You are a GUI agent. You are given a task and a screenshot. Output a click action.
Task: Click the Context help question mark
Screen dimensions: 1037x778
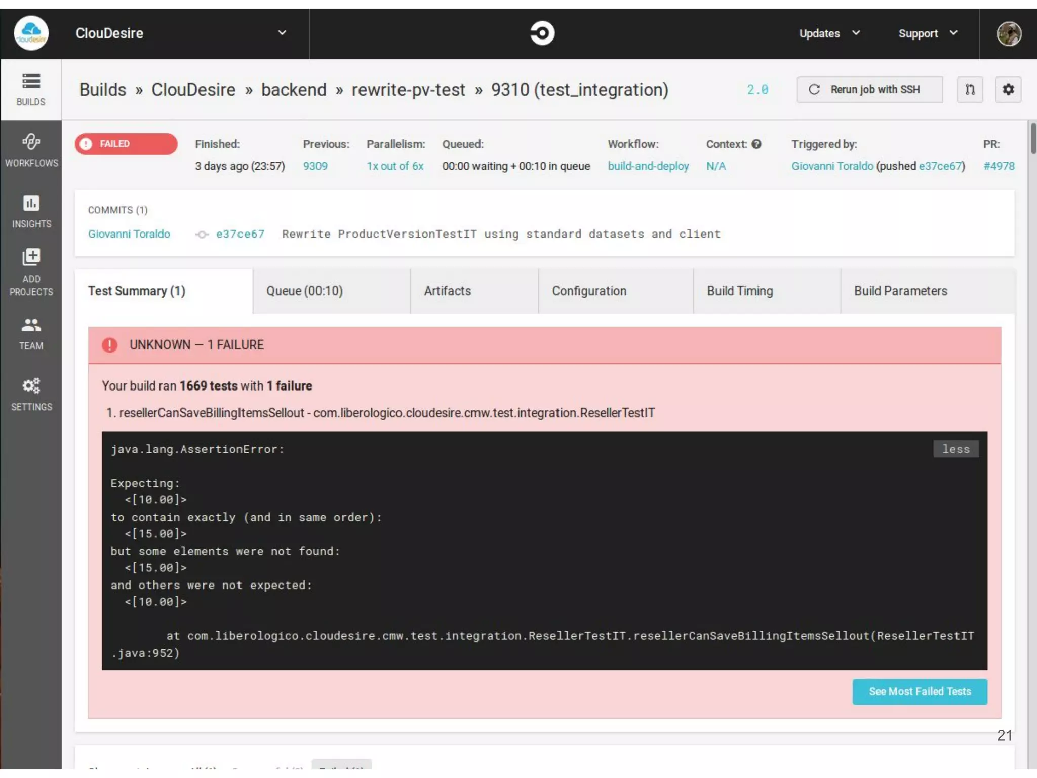point(756,144)
